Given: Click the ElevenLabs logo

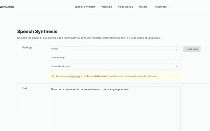Looking at the screenshot, I should pyautogui.click(x=7, y=7).
